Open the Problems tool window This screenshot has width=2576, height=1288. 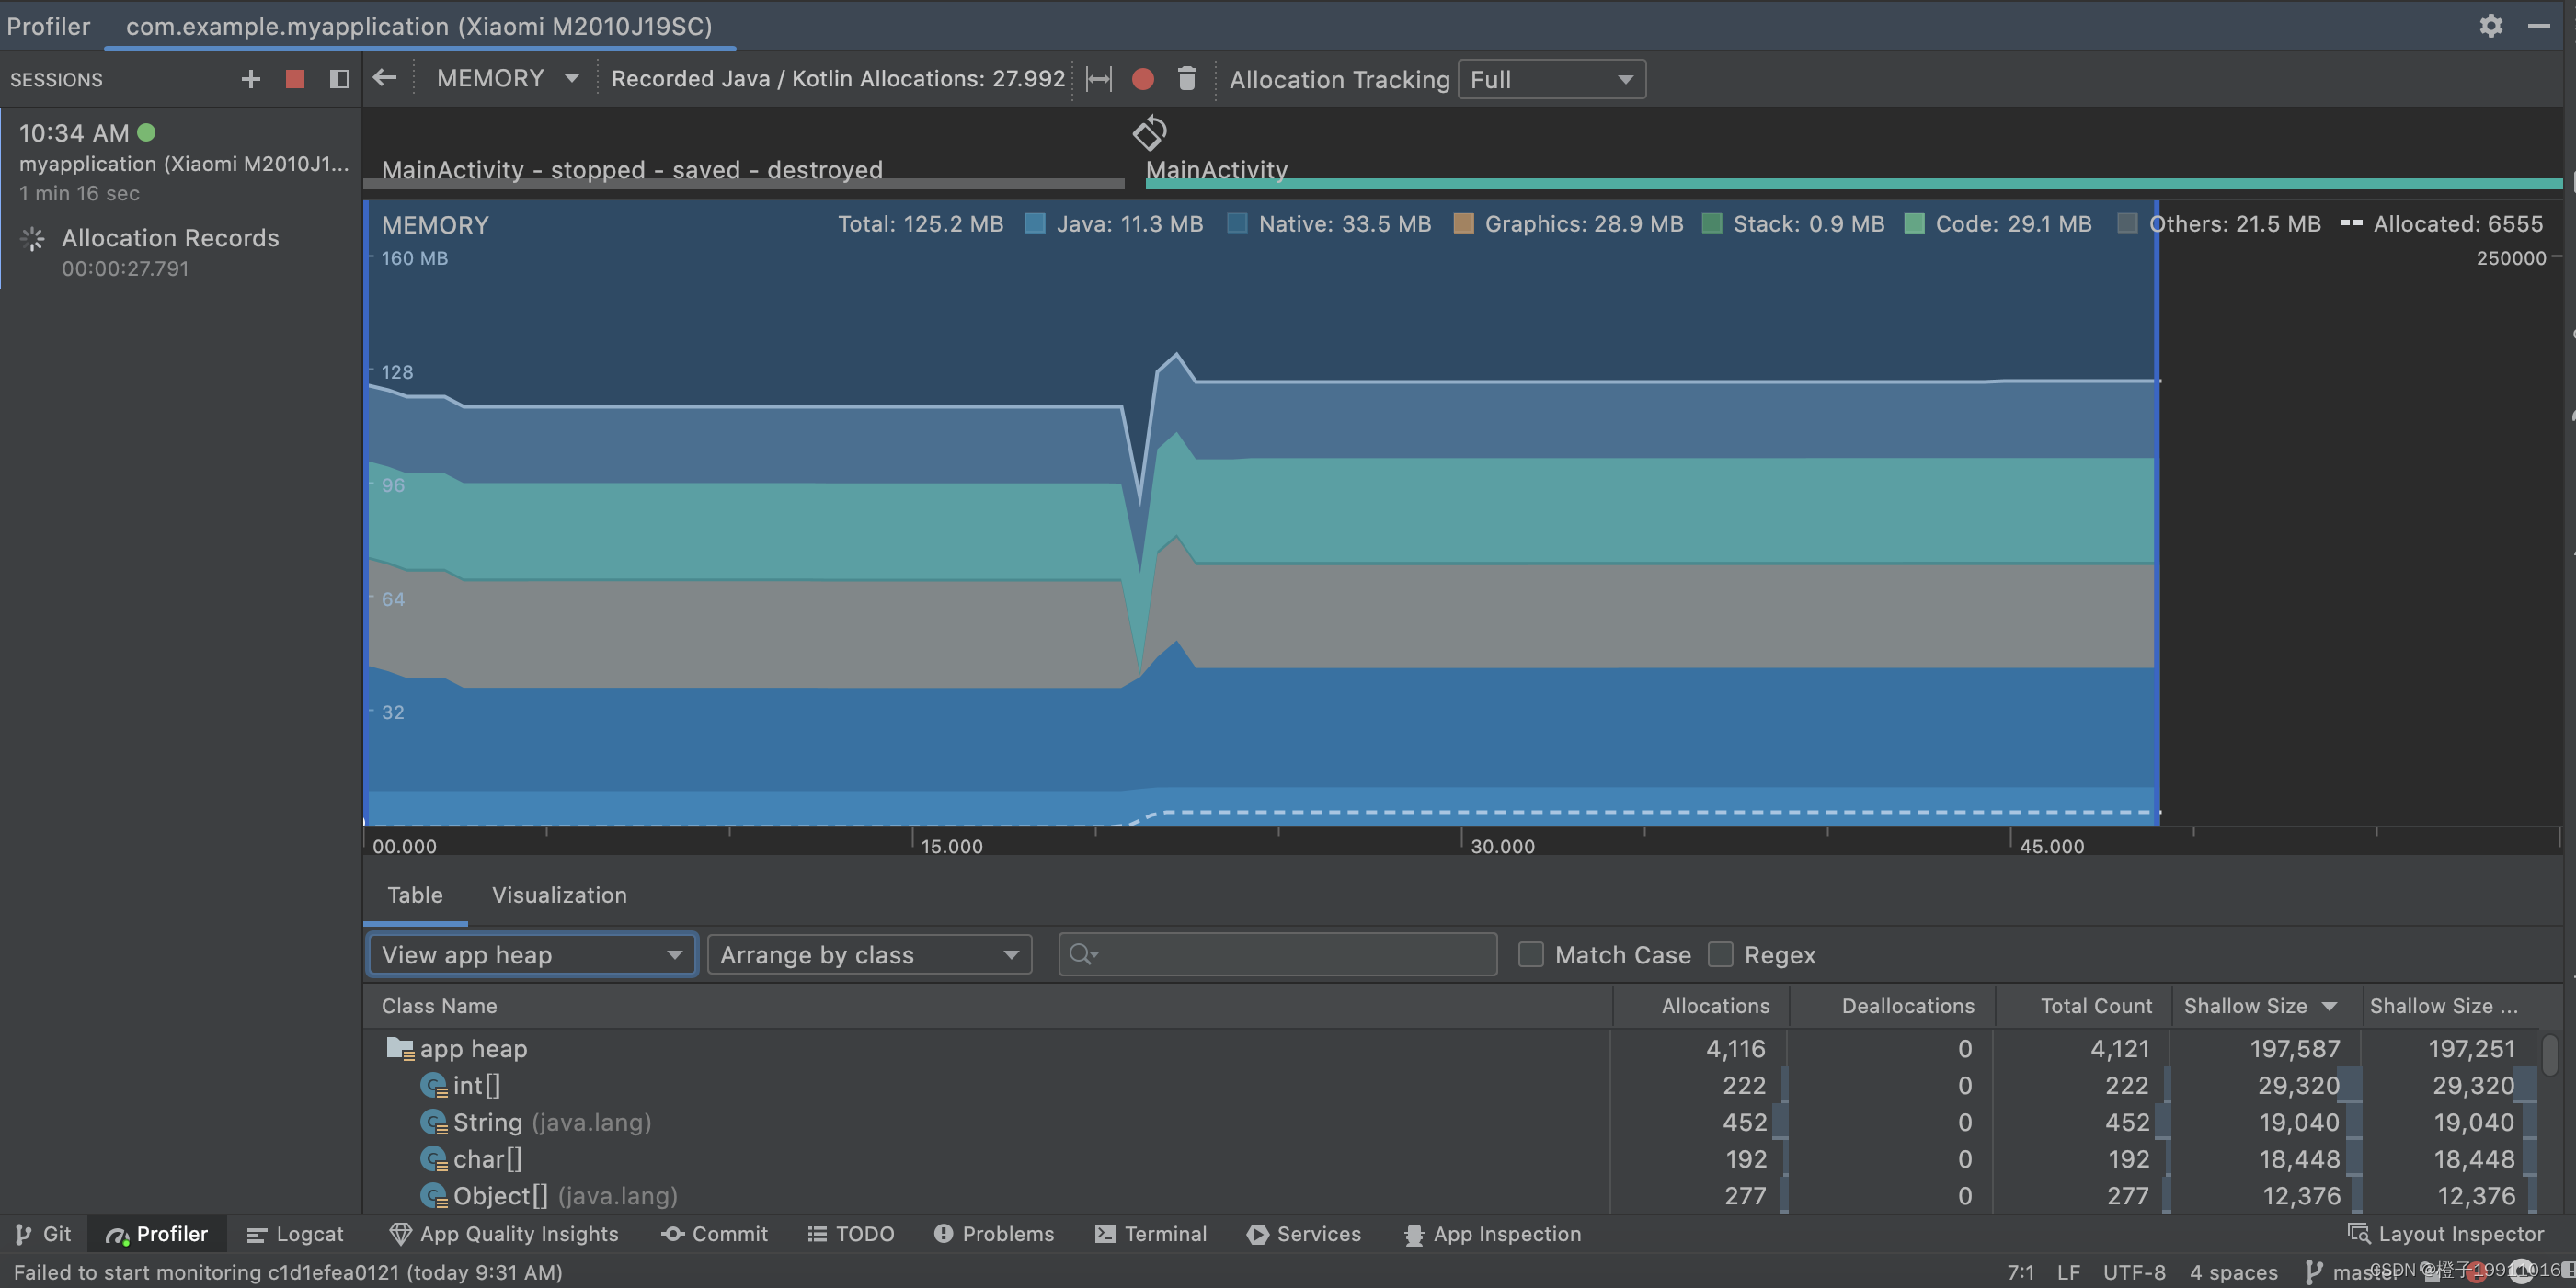pos(994,1233)
